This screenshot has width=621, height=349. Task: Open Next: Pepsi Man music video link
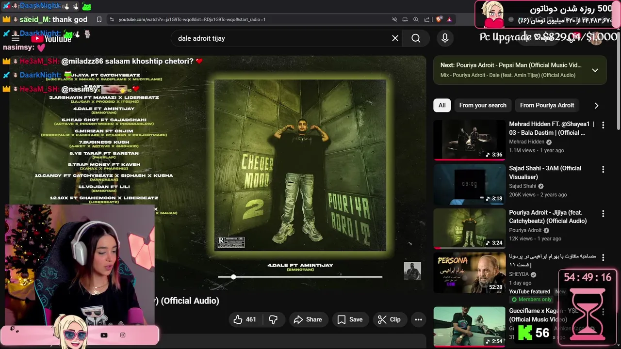[510, 65]
